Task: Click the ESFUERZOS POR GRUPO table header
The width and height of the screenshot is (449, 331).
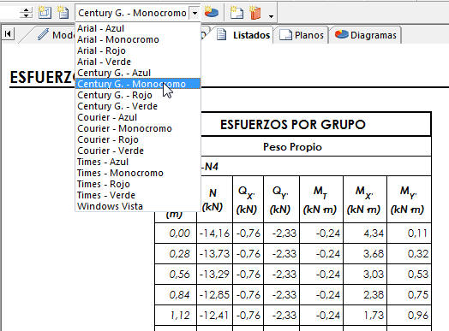Action: [293, 124]
